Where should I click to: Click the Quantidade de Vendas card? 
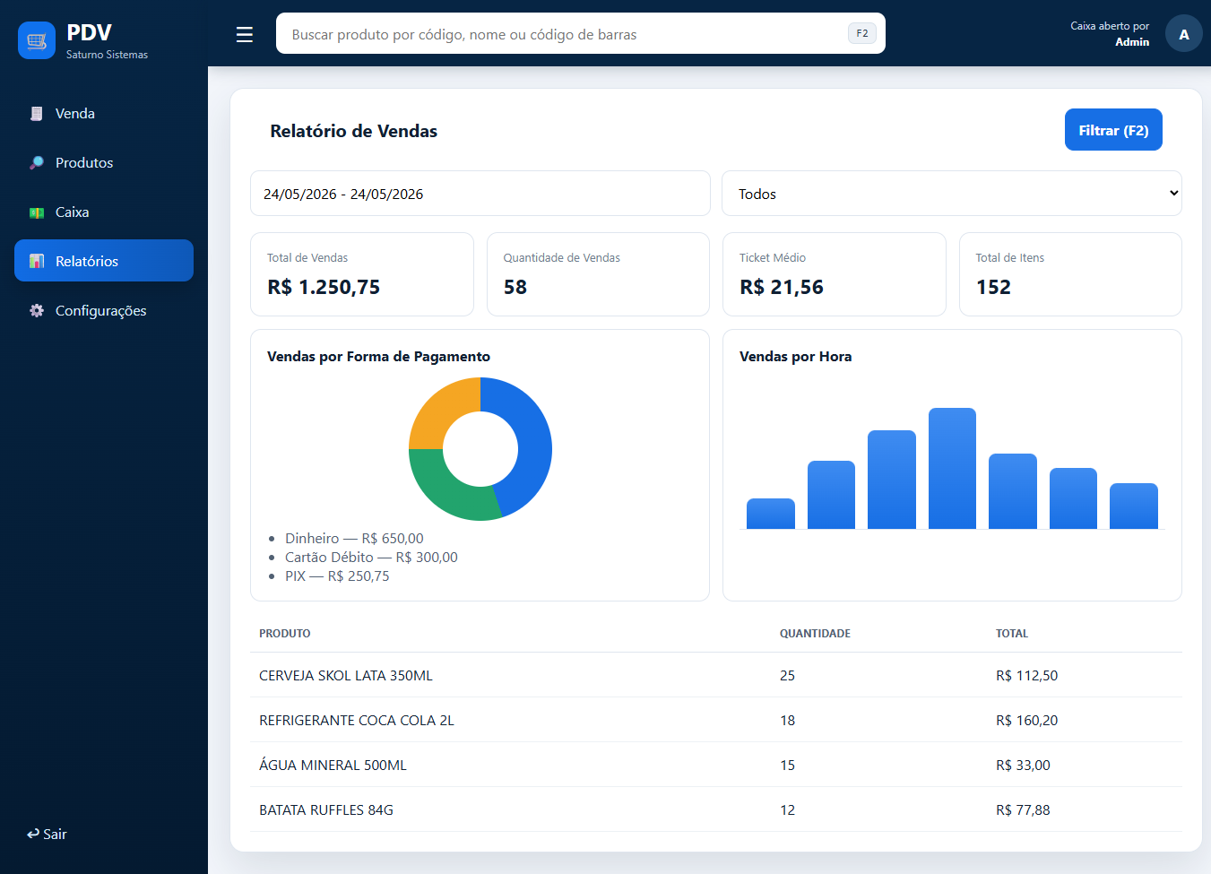pos(598,274)
